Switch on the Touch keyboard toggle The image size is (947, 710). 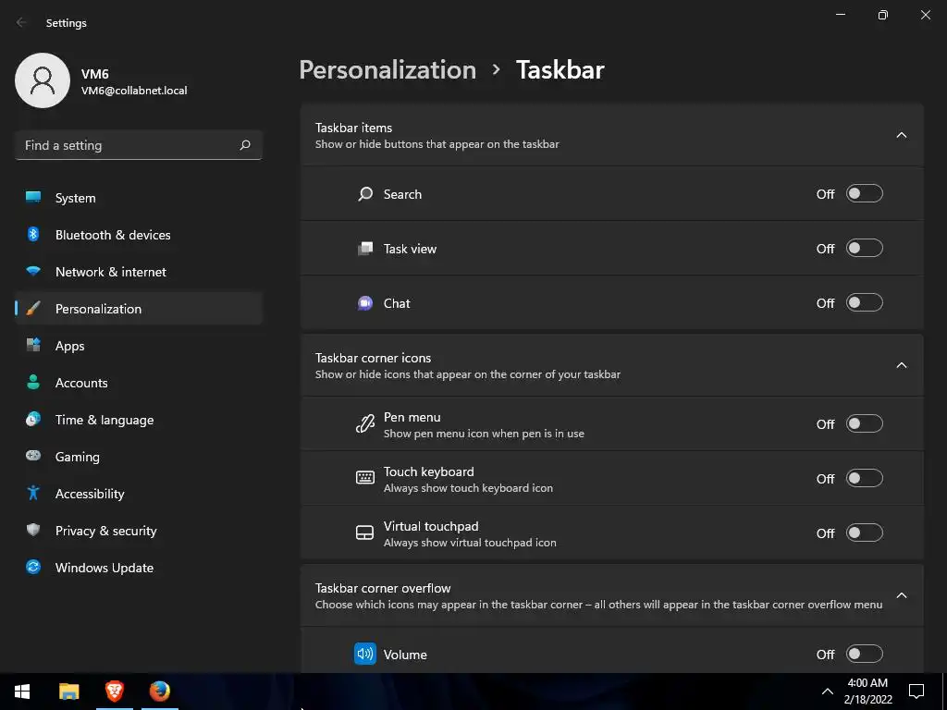865,478
